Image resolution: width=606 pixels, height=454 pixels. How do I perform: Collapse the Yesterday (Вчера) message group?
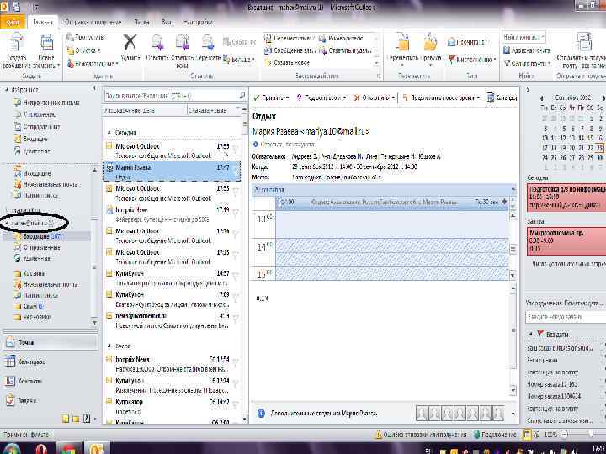(x=109, y=346)
